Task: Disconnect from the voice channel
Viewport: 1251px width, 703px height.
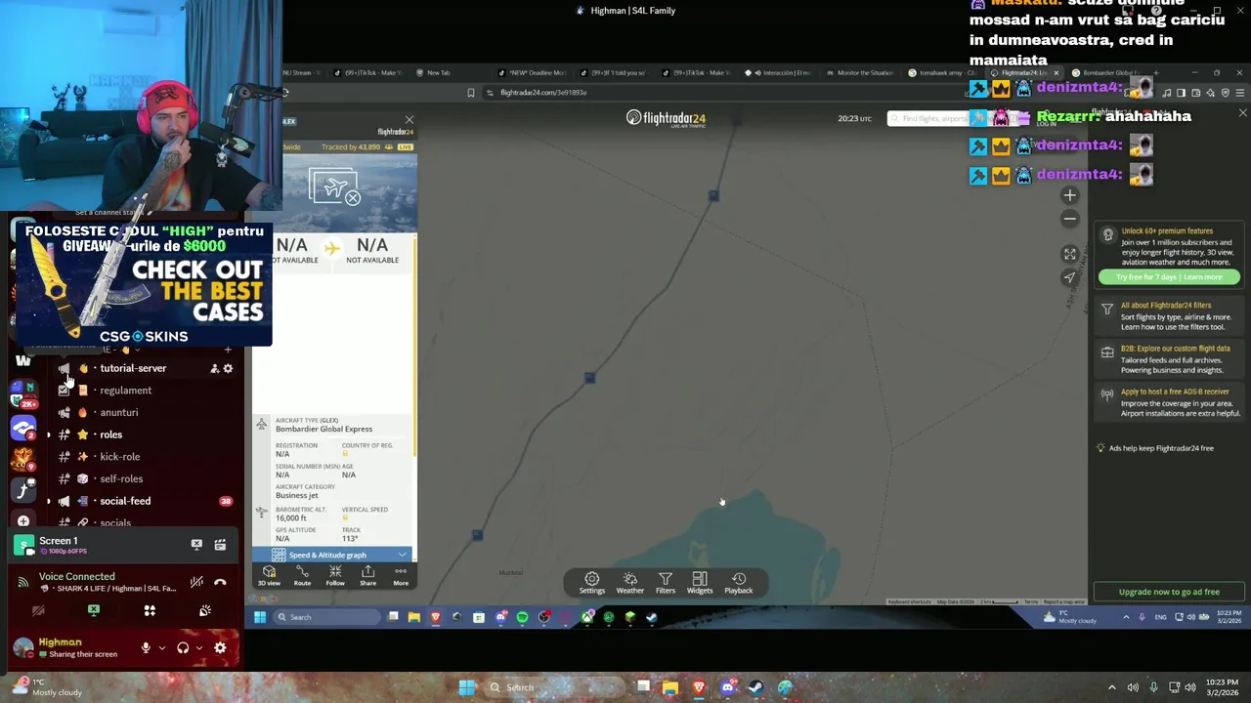Action: tap(220, 581)
